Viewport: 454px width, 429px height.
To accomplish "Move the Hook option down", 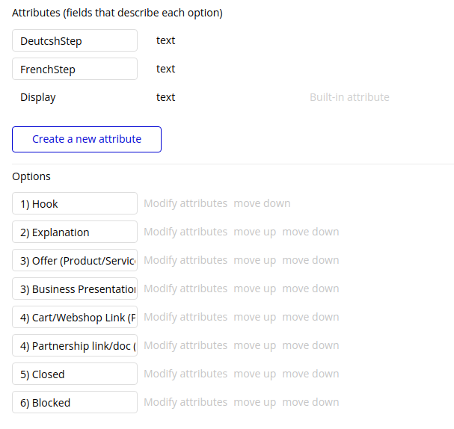I will (262, 203).
